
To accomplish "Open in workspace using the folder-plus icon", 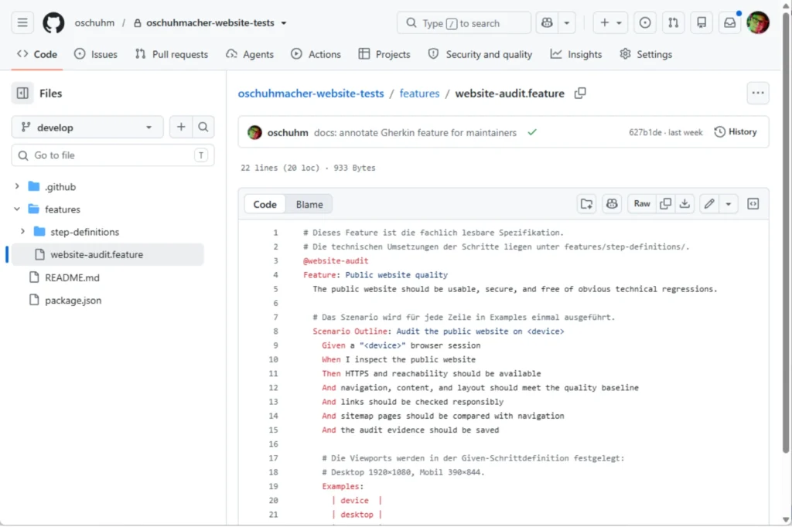I will click(x=586, y=204).
